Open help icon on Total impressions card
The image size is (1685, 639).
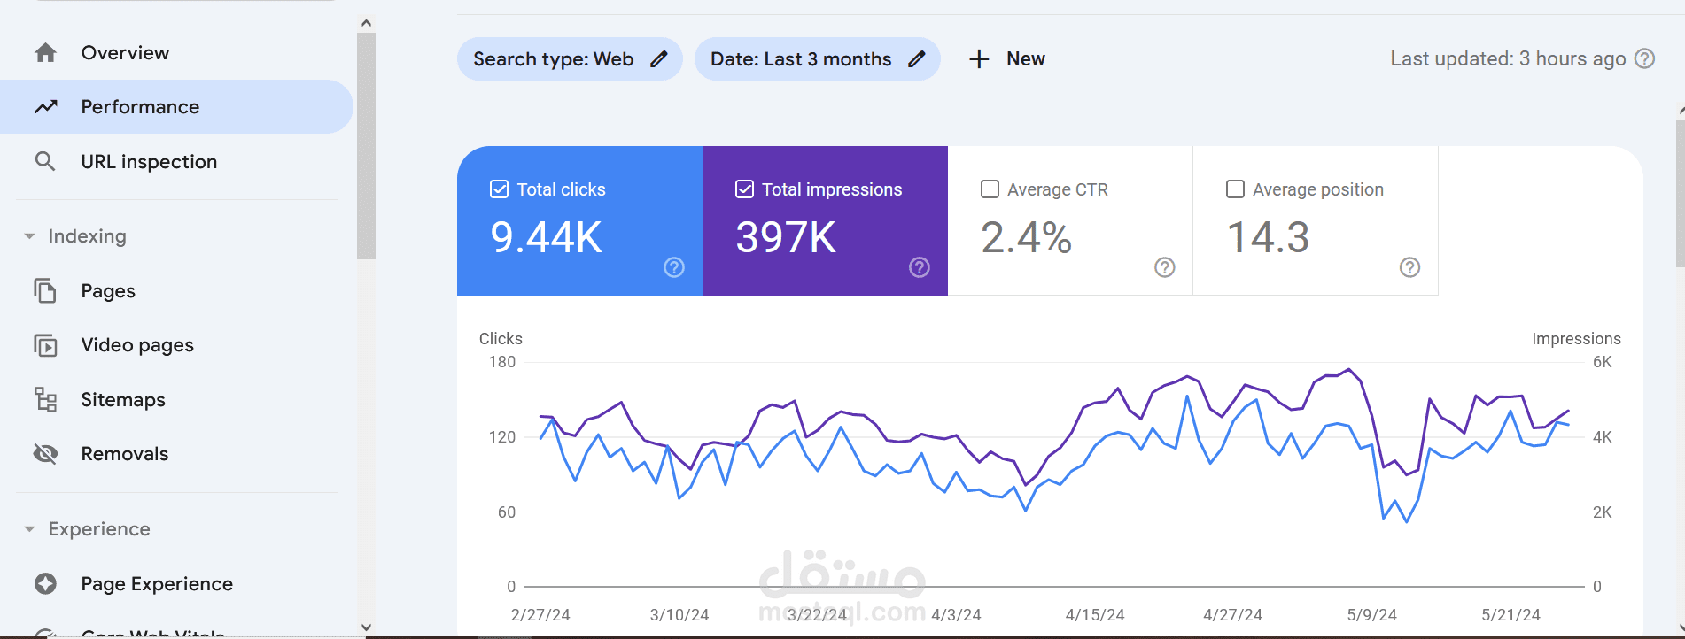coord(920,267)
